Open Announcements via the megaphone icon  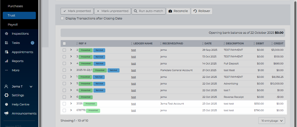tap(6, 113)
